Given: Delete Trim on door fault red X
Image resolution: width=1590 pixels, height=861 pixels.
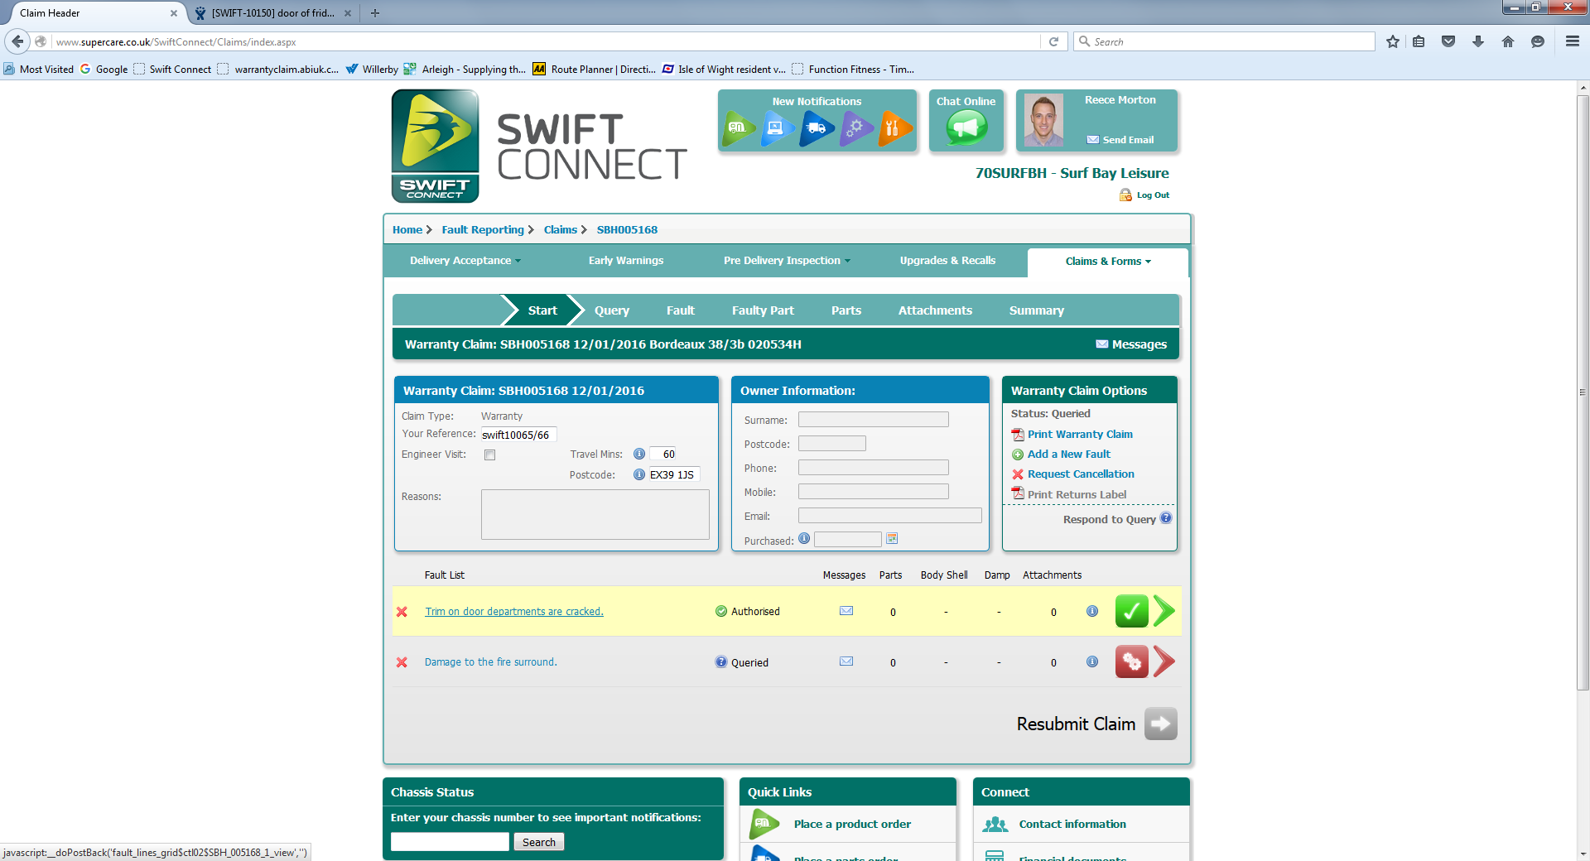Looking at the screenshot, I should 402,612.
